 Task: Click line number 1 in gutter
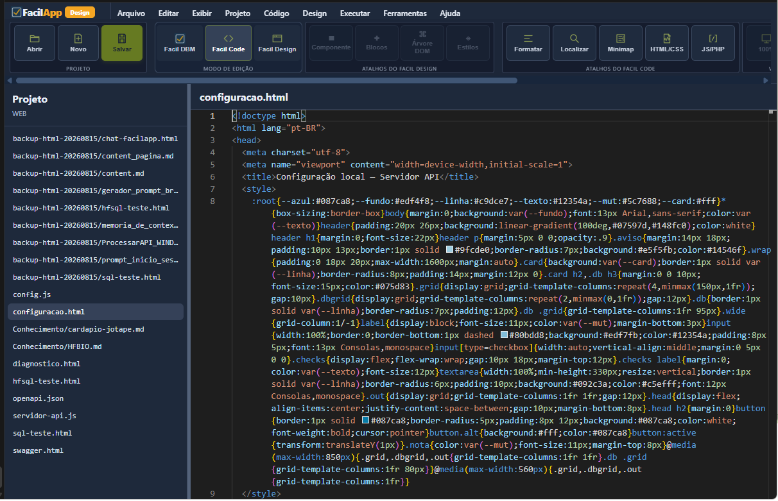[x=212, y=116]
